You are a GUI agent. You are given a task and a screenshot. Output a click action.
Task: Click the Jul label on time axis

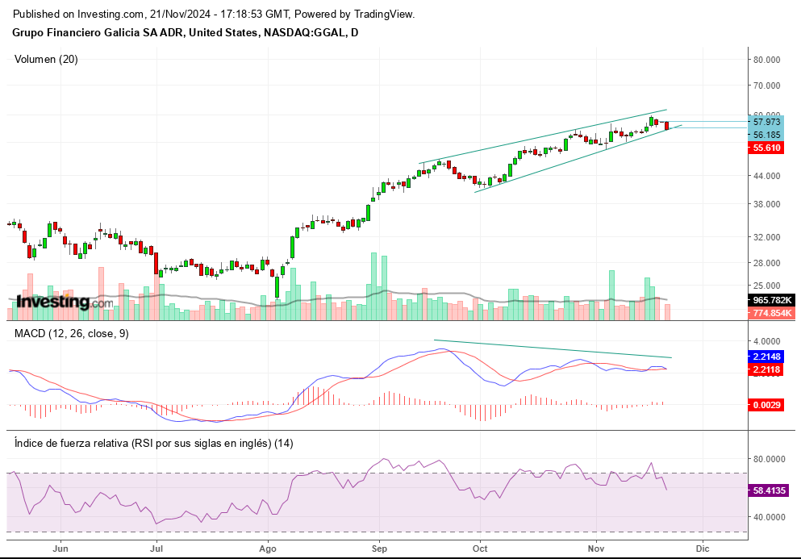(156, 549)
